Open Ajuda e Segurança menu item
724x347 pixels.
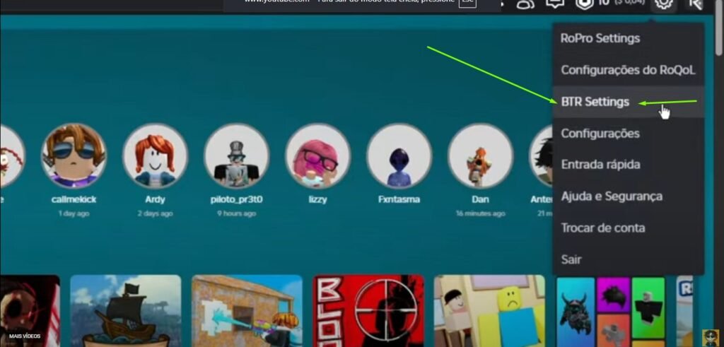click(611, 196)
